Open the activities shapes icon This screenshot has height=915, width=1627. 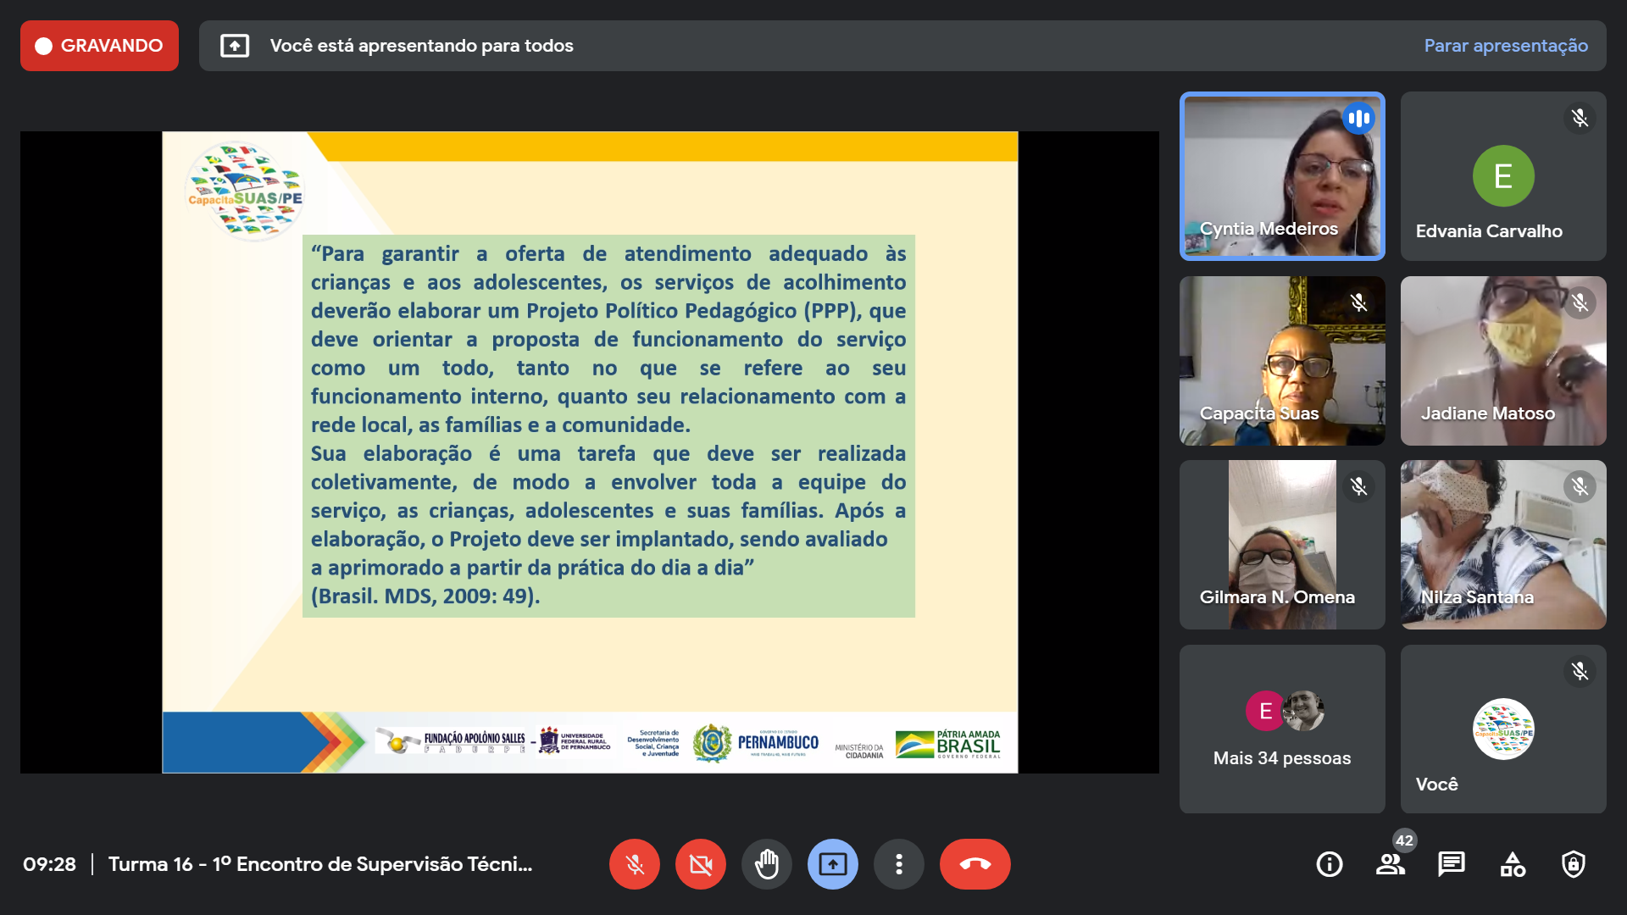pyautogui.click(x=1512, y=864)
